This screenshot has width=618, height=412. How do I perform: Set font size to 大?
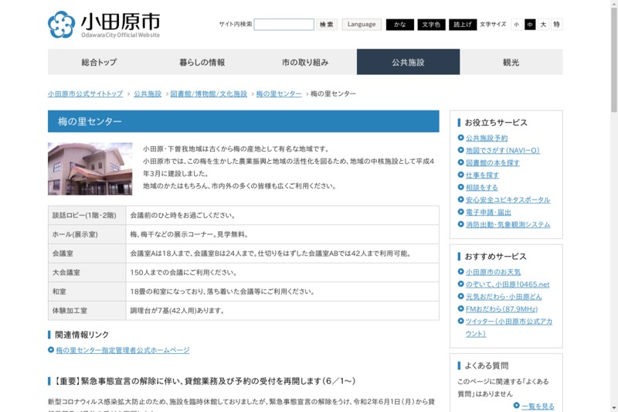pyautogui.click(x=543, y=25)
